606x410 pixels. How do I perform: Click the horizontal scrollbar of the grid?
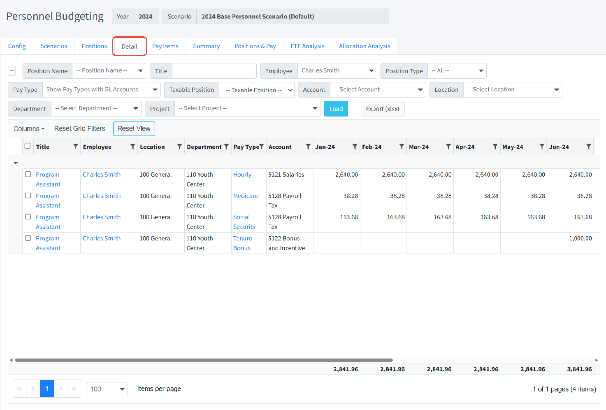pos(204,360)
